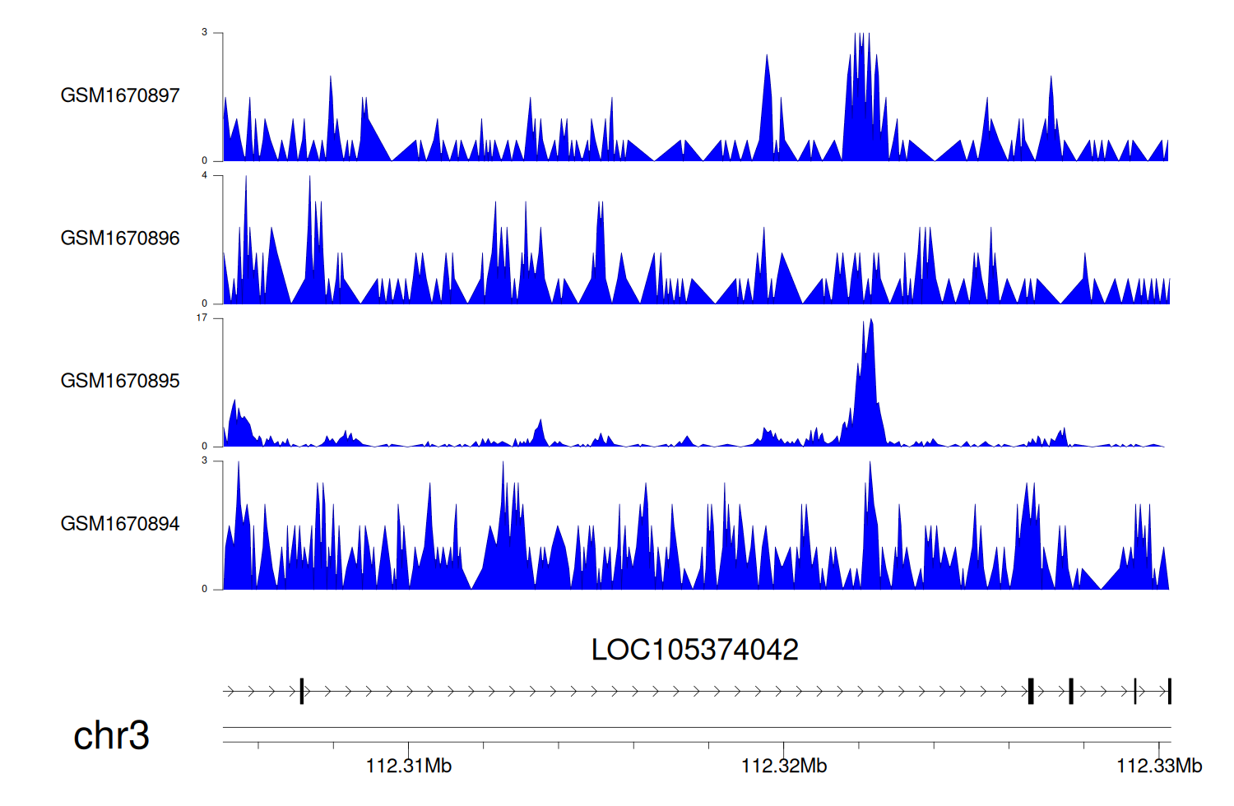The image size is (1234, 806).
Task: Click the thin exon between the last two thick exons
Action: coord(1135,691)
